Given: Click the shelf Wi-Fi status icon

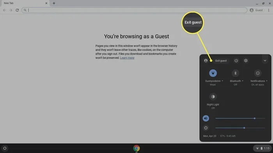Looking at the screenshot, I should pos(257,148).
